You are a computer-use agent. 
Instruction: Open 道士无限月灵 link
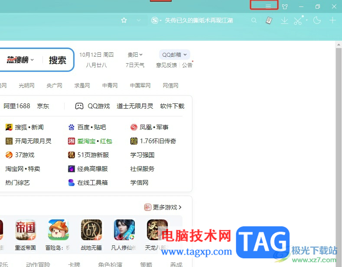click(135, 106)
